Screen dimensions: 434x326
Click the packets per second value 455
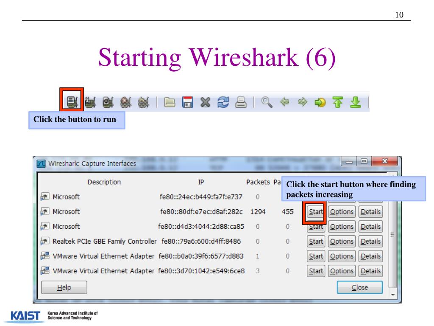[288, 212]
